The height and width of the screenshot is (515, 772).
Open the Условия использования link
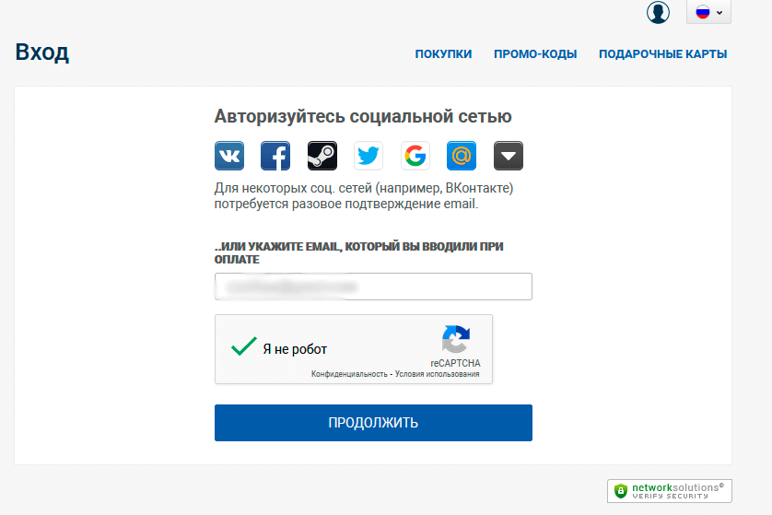click(x=437, y=375)
